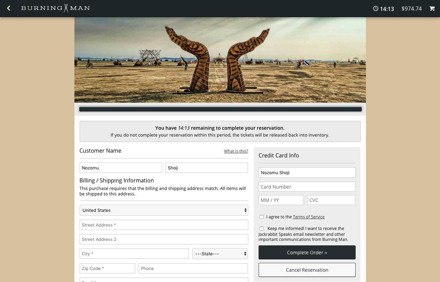Click the reservation time progress bar
440x282 pixels.
(220, 109)
